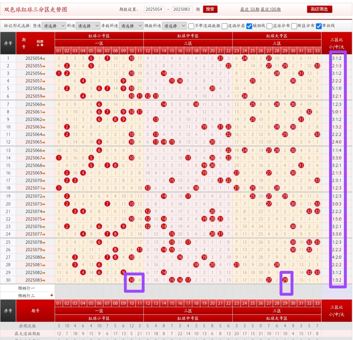Click the 预测行一 cell under number 01

pos(59,288)
